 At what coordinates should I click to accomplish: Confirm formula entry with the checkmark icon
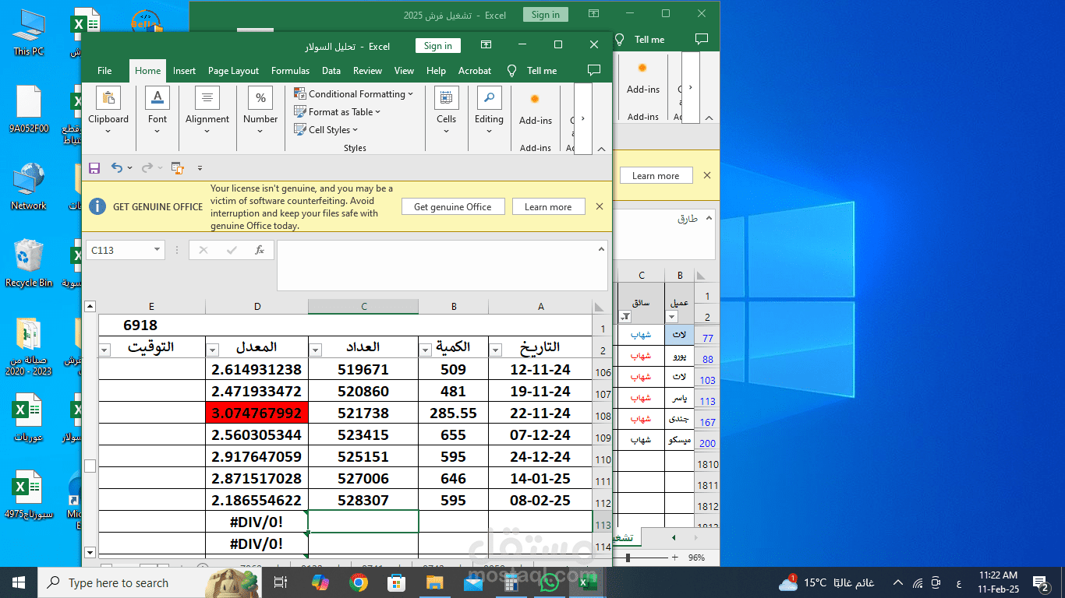pyautogui.click(x=232, y=250)
